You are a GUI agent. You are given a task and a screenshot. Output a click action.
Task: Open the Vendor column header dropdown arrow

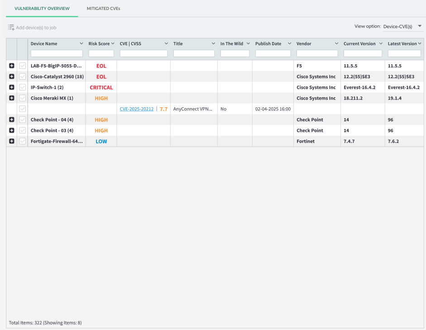tap(336, 44)
